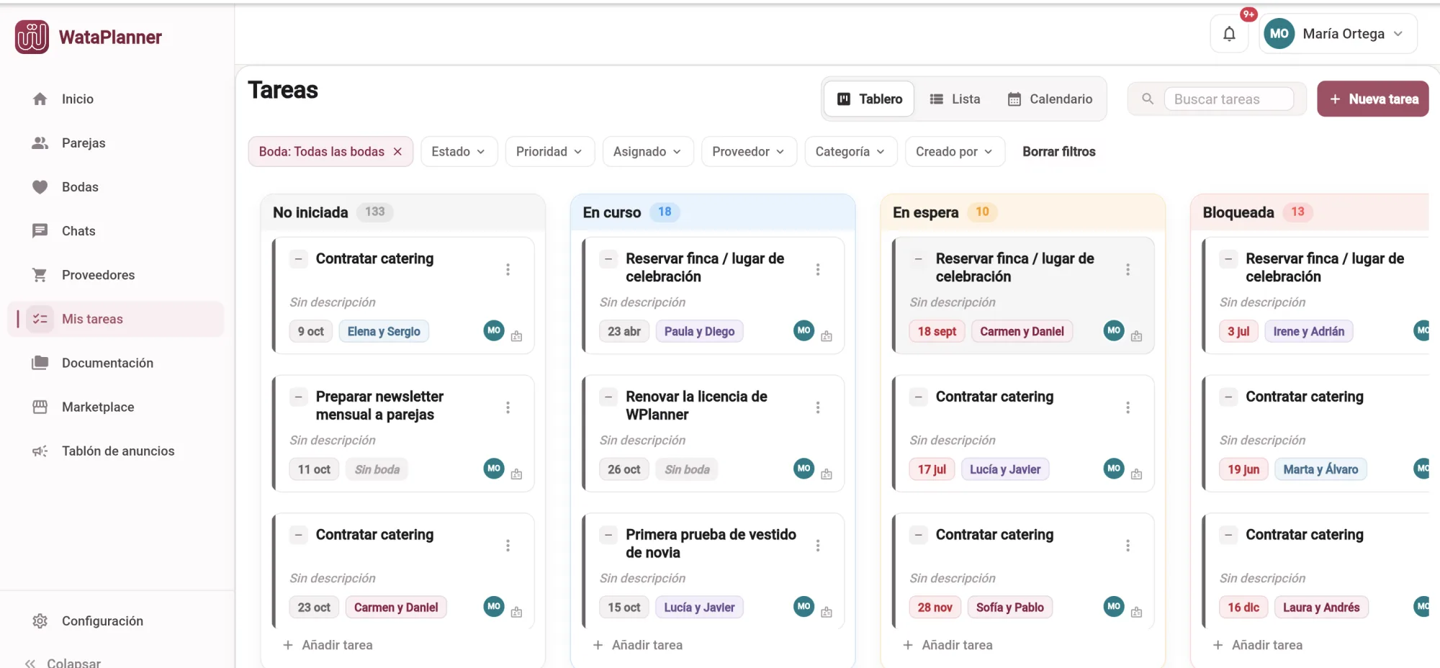The image size is (1440, 668).
Task: Click assignee icon on the 9 oct Contratar catering card
Action: pyautogui.click(x=516, y=336)
